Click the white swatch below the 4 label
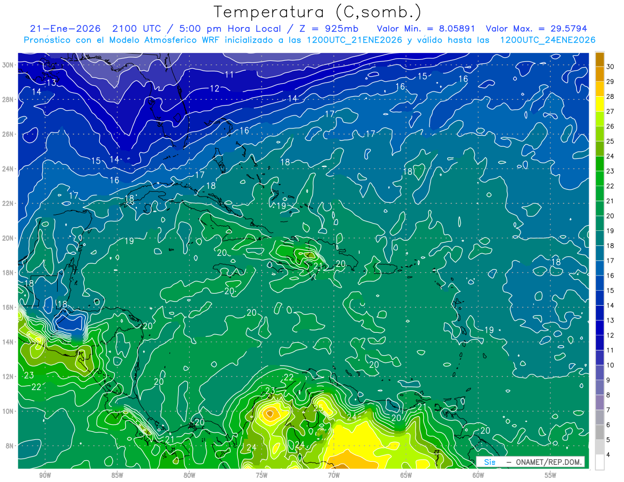 coord(600,462)
